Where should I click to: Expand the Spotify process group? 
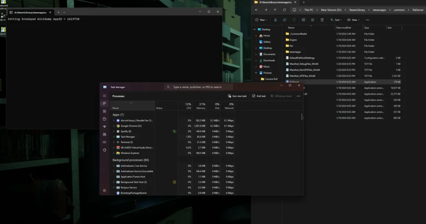(x=114, y=131)
